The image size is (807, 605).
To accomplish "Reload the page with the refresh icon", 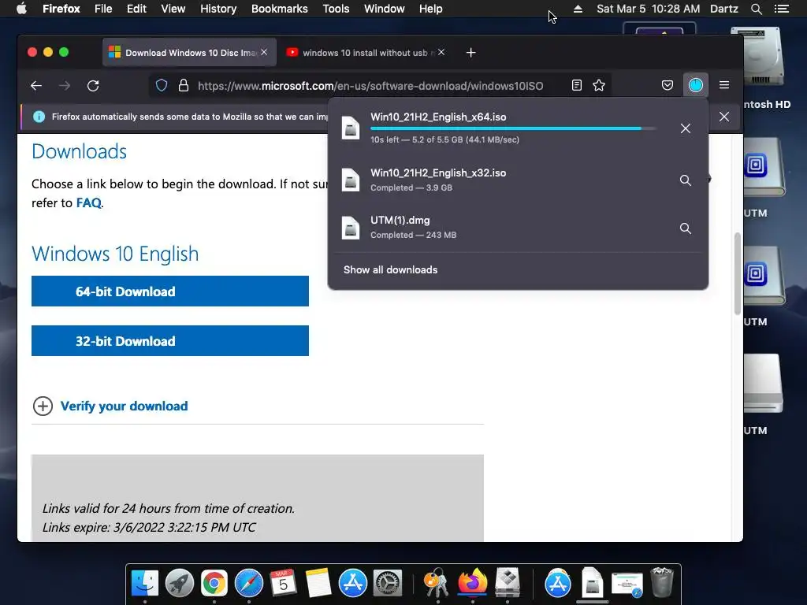I will [x=93, y=85].
